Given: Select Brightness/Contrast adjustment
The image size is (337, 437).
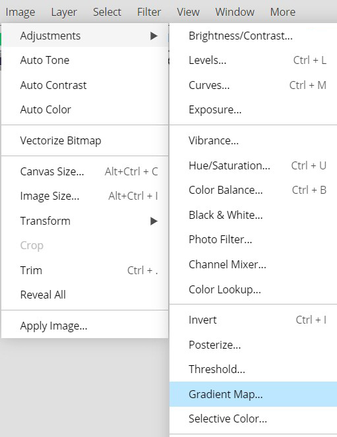Looking at the screenshot, I should [x=253, y=36].
